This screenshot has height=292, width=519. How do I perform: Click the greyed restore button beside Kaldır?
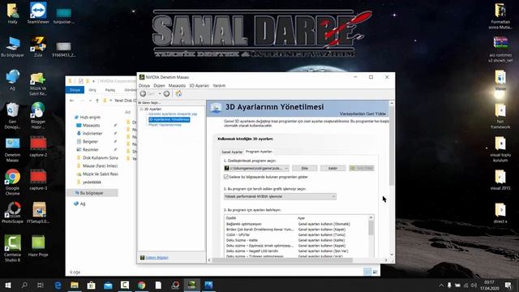[362, 168]
